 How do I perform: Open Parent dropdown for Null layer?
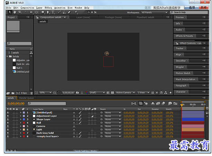tap(113, 123)
